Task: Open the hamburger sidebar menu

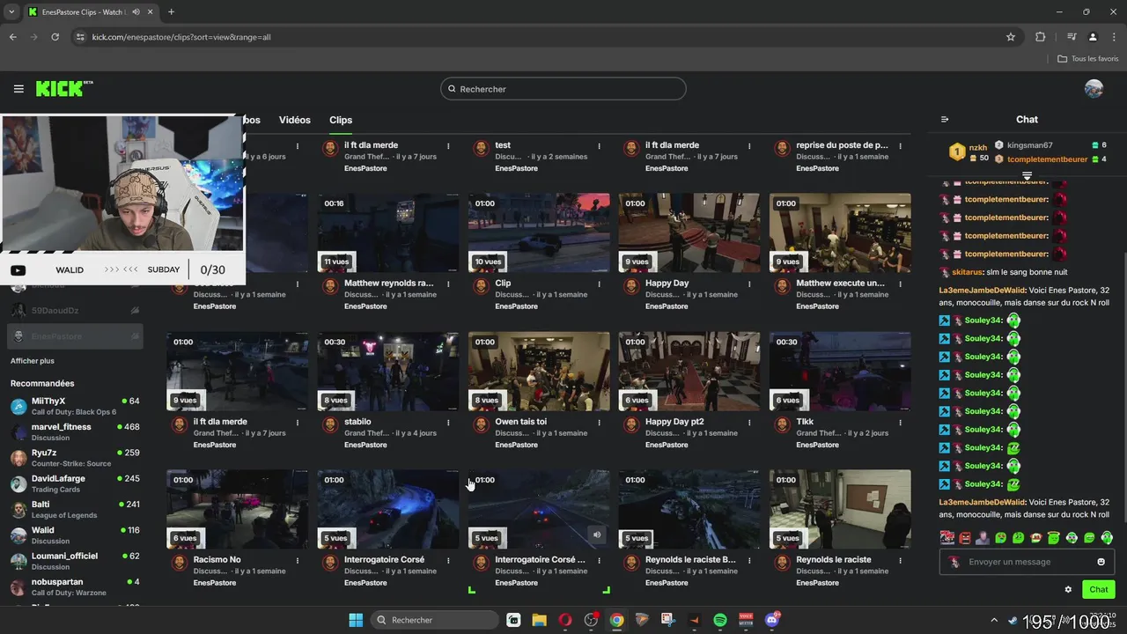Action: tap(18, 89)
